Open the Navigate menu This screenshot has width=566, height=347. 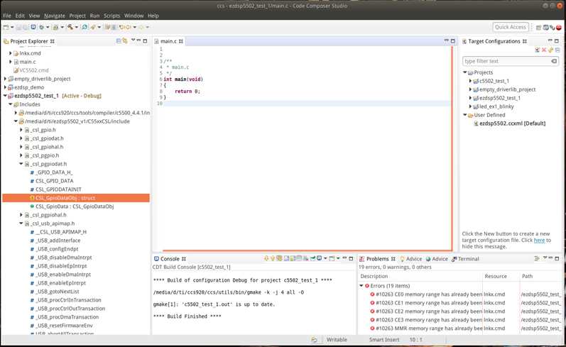(55, 16)
